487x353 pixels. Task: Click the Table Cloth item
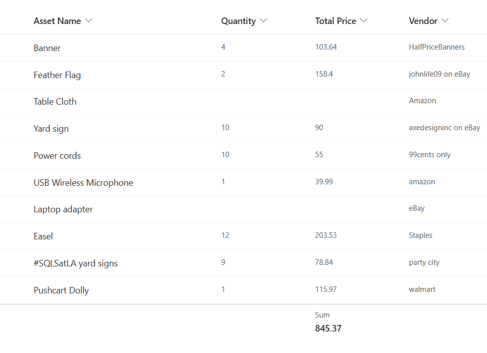55,102
